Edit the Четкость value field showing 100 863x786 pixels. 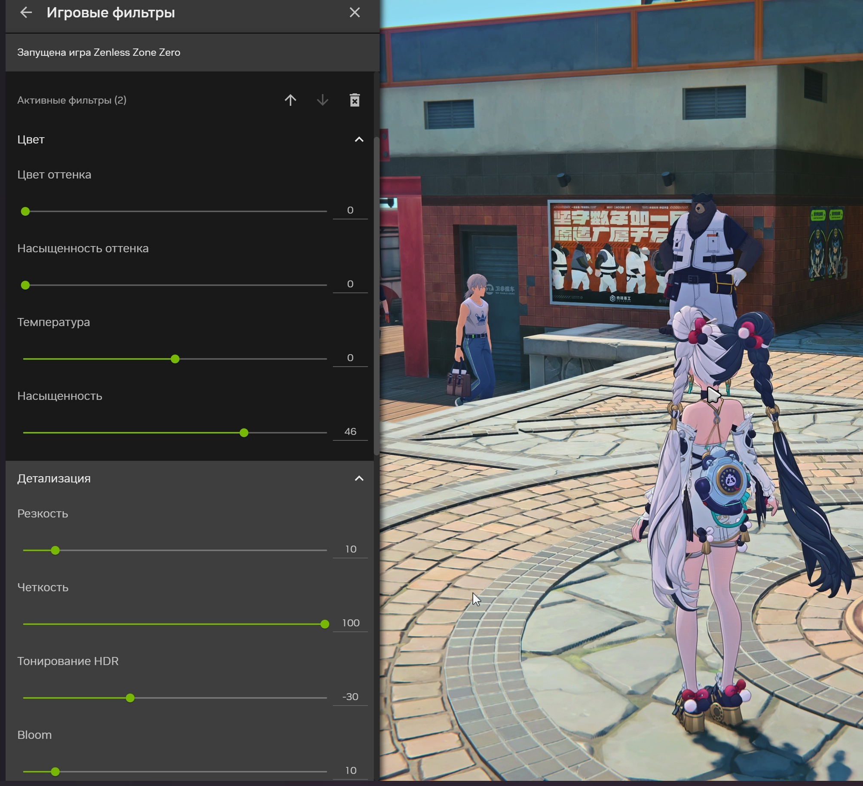point(350,623)
